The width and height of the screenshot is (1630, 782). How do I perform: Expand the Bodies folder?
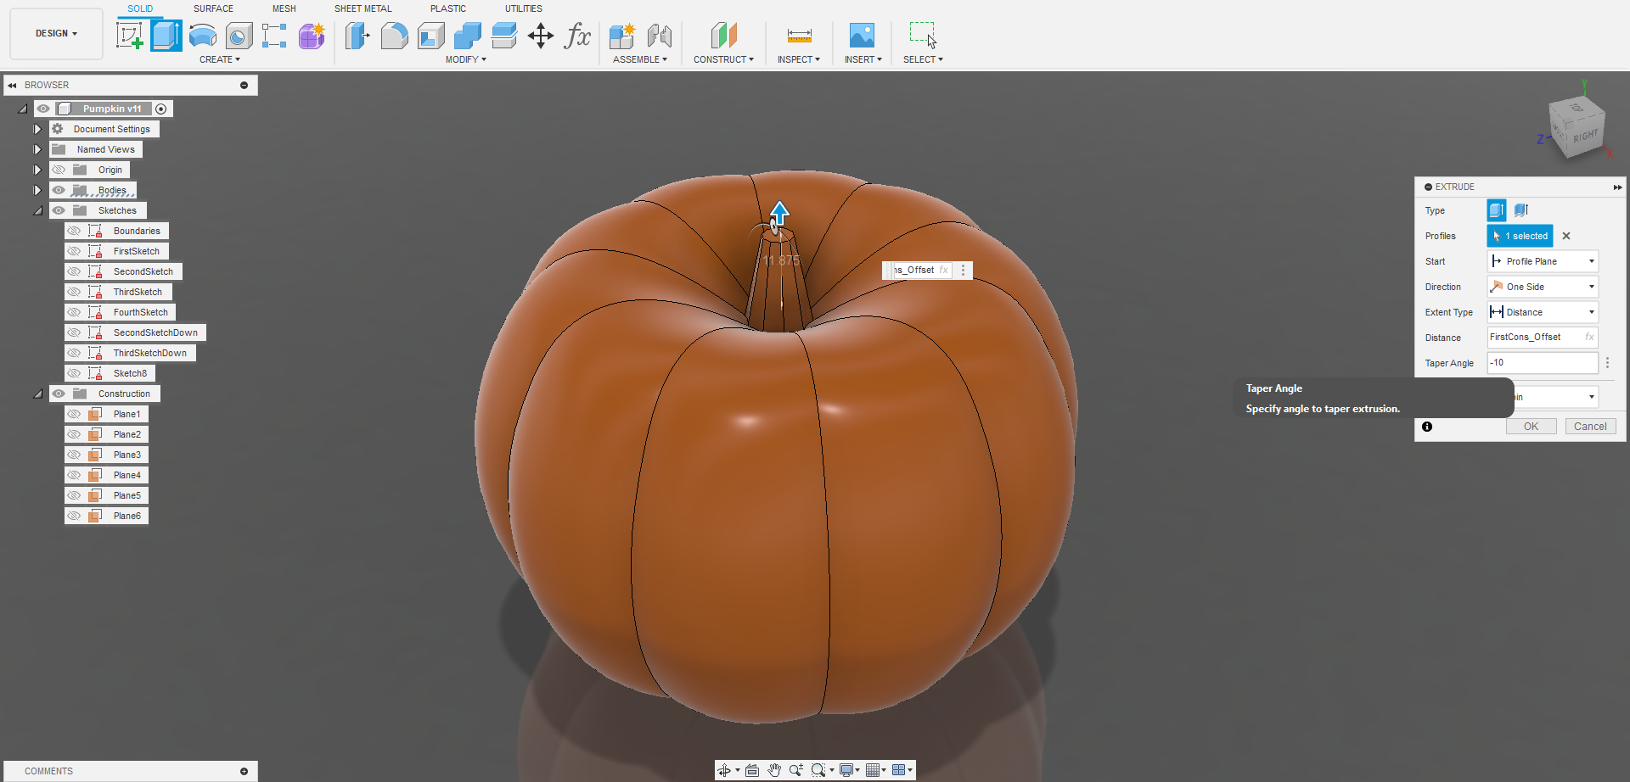tap(37, 190)
